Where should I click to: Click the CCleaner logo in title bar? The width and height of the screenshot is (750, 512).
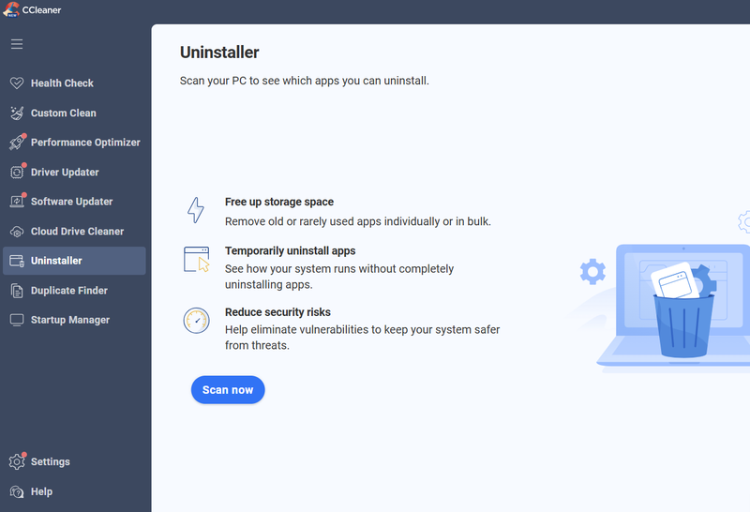10,9
